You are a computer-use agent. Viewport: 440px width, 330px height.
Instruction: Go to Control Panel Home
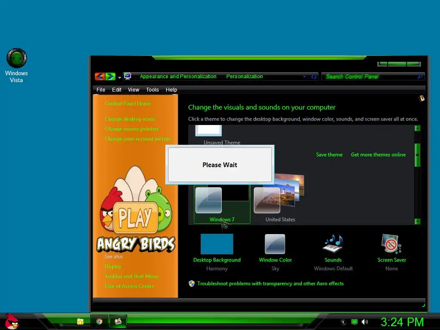pyautogui.click(x=128, y=104)
